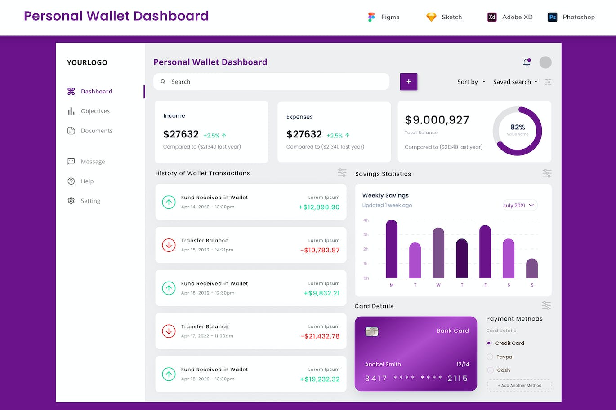Click the Expenses +2.5% up arrow
The width and height of the screenshot is (616, 410).
pyautogui.click(x=347, y=135)
